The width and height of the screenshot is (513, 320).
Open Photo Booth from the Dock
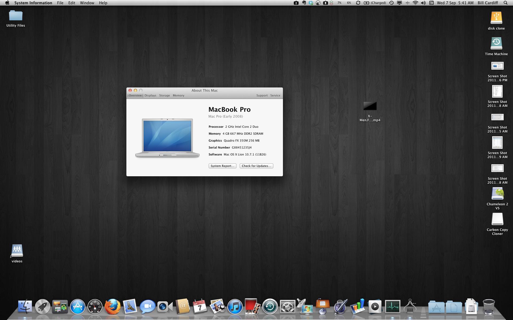tap(252, 307)
